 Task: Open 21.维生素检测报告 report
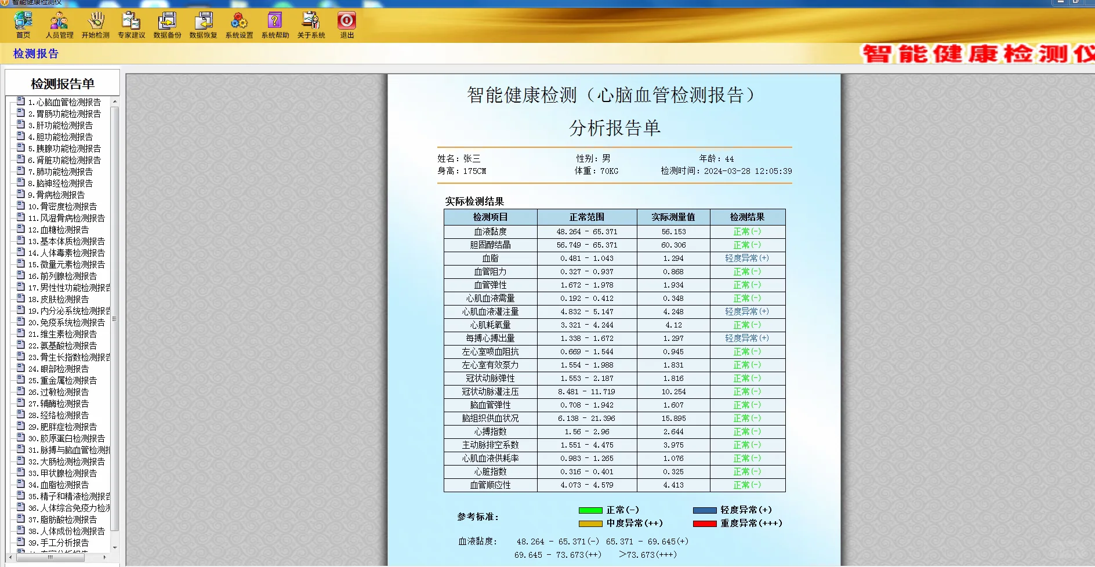pos(61,334)
